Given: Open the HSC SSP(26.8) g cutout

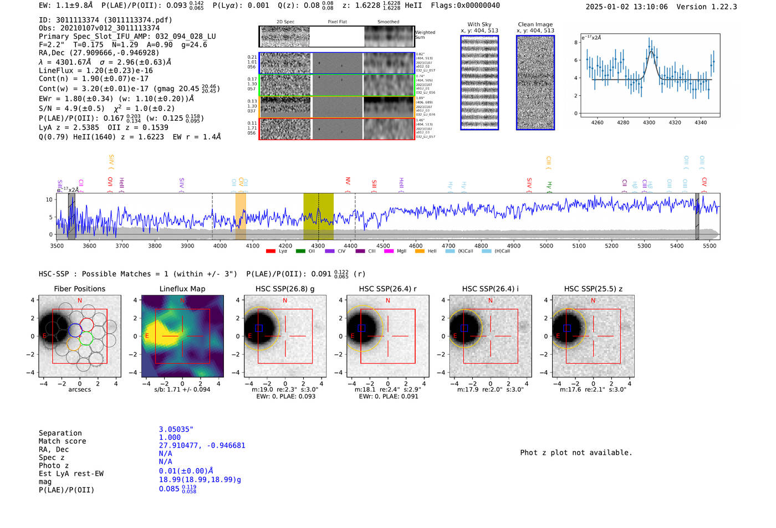Looking at the screenshot, I should (x=285, y=336).
